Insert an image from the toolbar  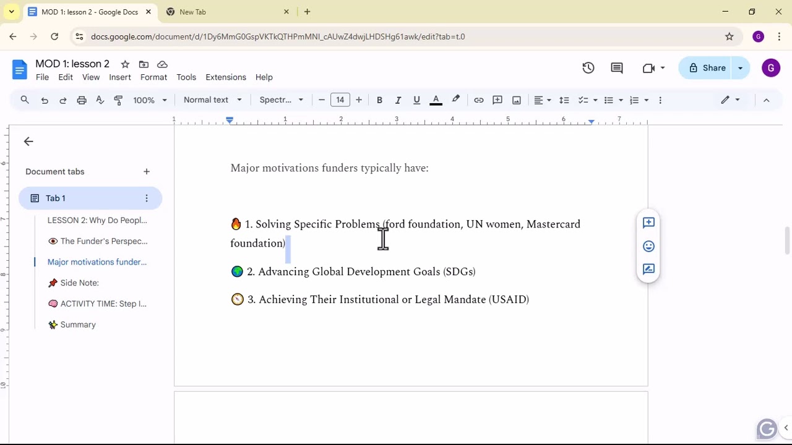click(x=517, y=100)
